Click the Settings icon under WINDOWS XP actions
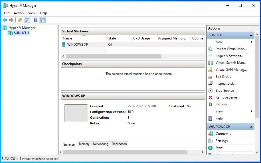261x163 pixels. (x=211, y=141)
